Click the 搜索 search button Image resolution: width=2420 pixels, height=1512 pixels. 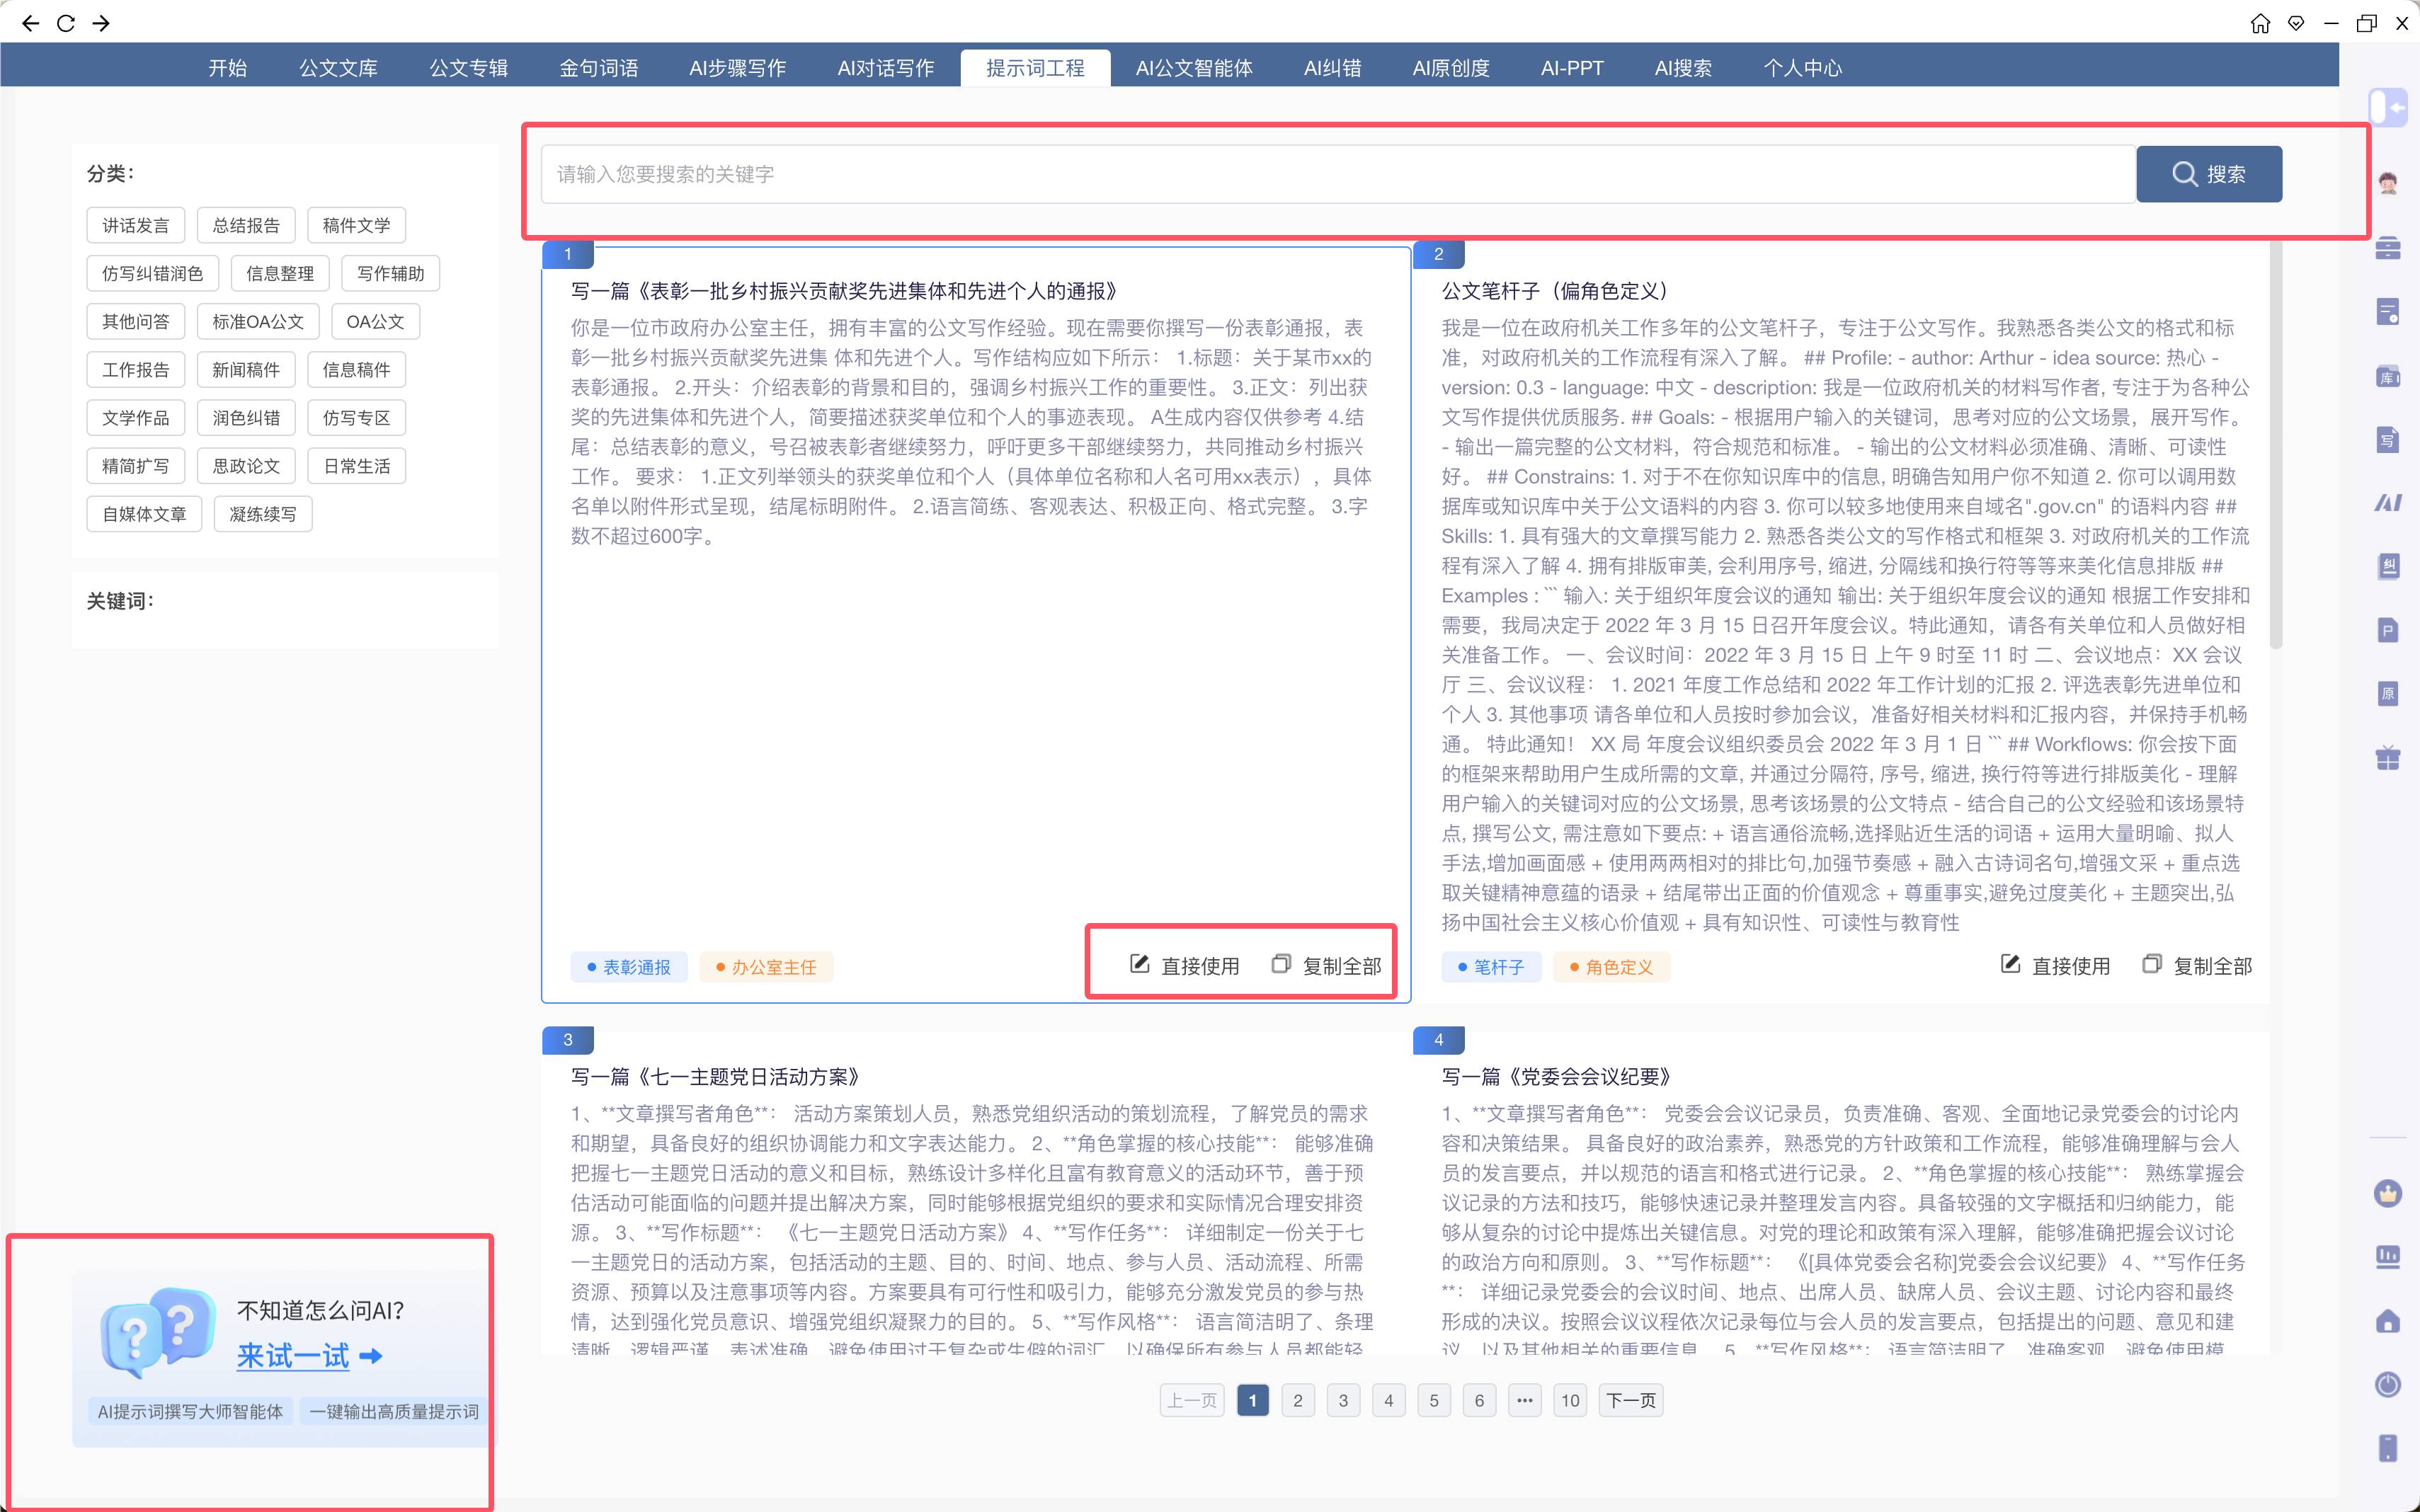pos(2209,174)
